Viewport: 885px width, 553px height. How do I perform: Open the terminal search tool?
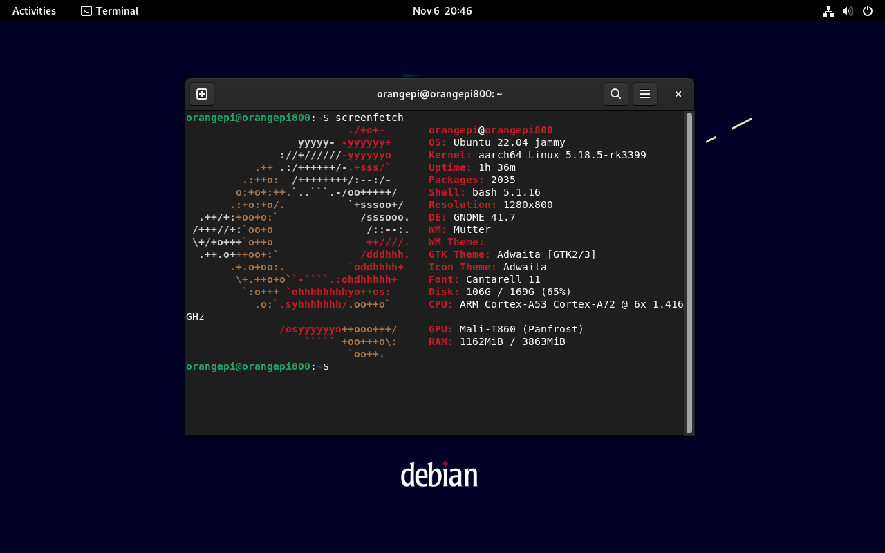(x=616, y=94)
